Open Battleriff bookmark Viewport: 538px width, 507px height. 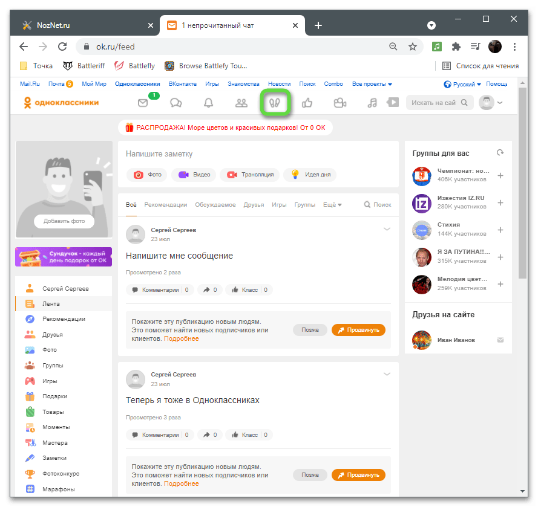point(84,66)
